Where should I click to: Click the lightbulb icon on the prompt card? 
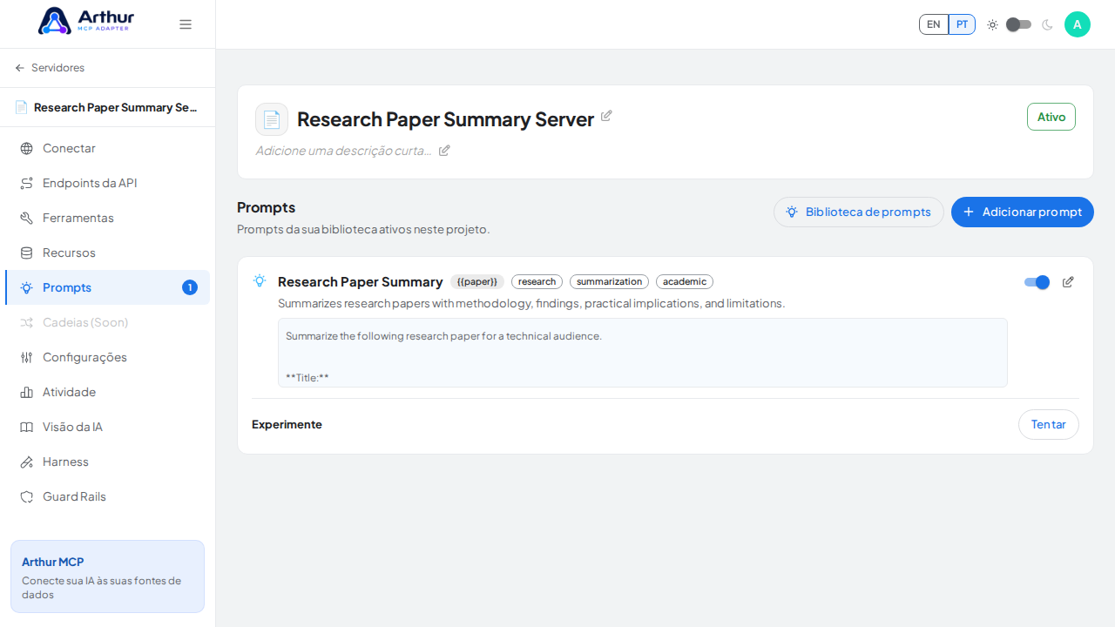click(260, 280)
